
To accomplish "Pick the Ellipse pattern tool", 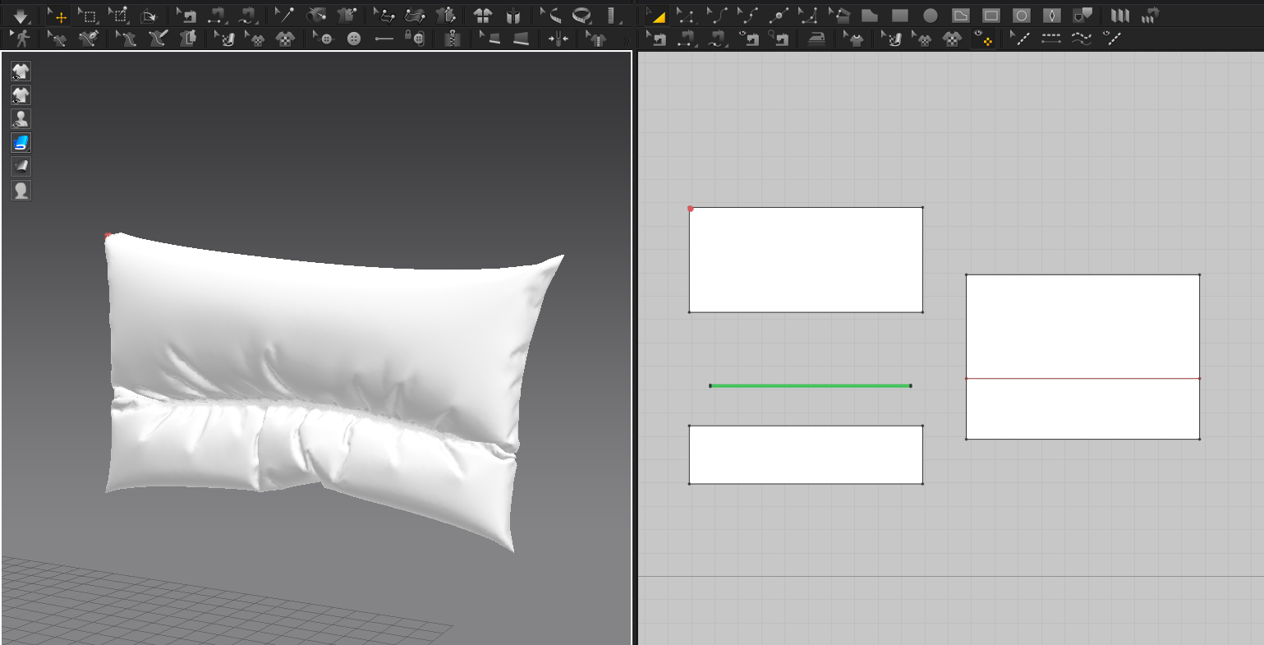I will [x=930, y=16].
